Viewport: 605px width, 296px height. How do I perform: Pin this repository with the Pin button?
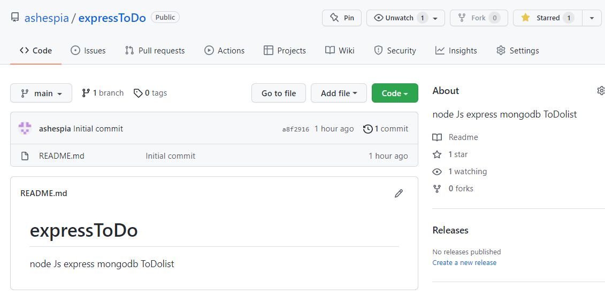342,18
